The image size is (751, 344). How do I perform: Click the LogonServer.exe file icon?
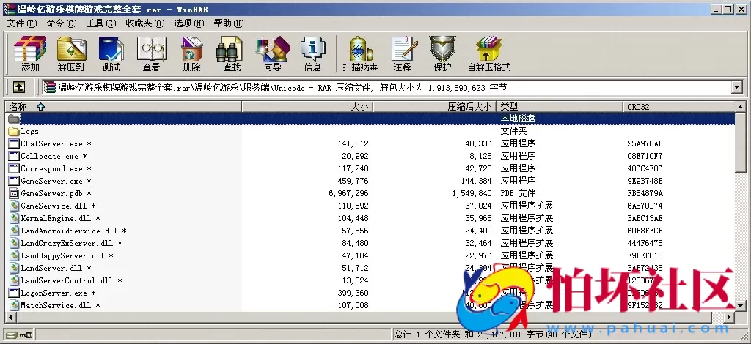coord(14,293)
